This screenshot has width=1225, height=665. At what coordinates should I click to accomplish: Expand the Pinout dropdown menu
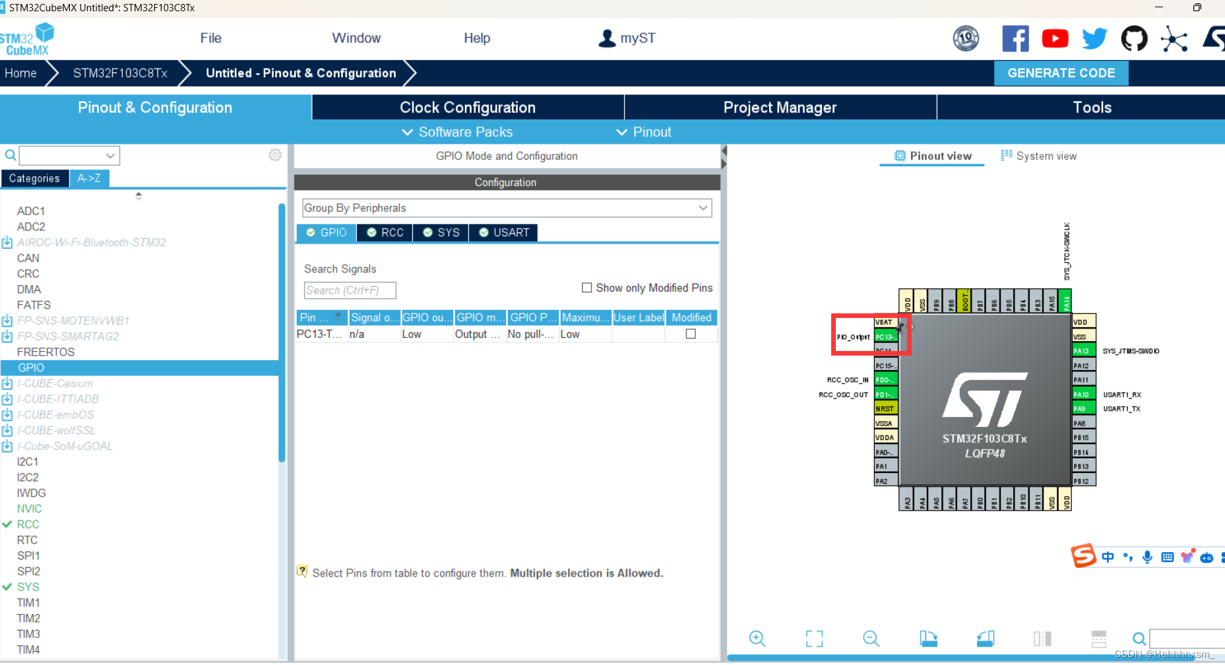644,132
